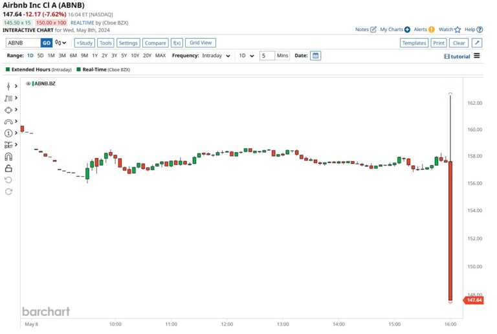Select the 5Y range
This screenshot has height=334, width=497.
[x=124, y=56]
